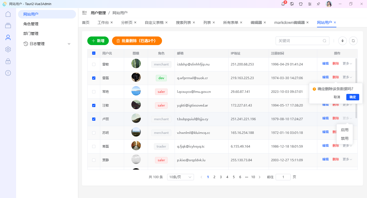Pin the window using the pin icon

(318, 4)
